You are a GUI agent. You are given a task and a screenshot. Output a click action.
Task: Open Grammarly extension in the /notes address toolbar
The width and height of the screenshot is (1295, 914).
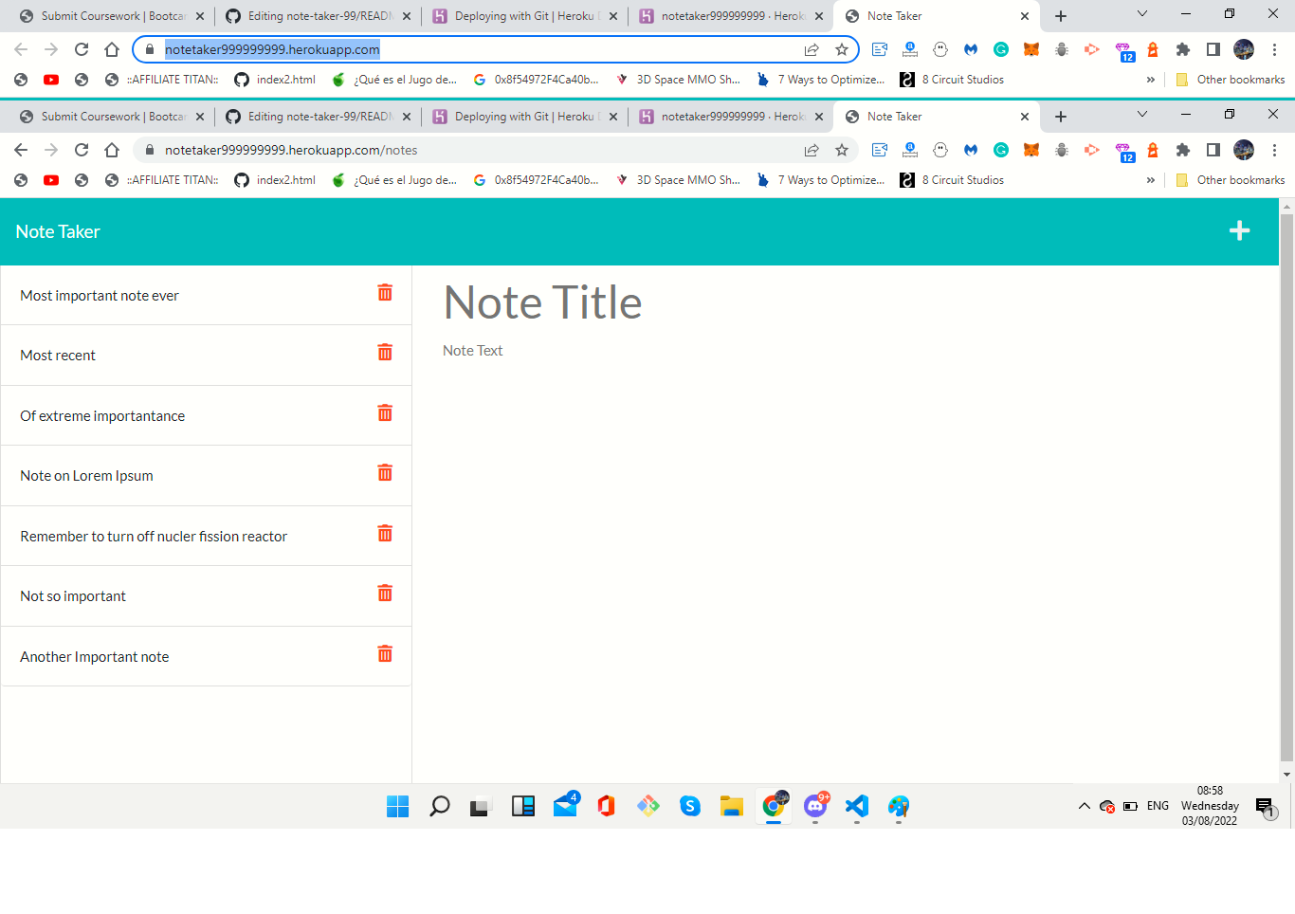tap(1001, 150)
